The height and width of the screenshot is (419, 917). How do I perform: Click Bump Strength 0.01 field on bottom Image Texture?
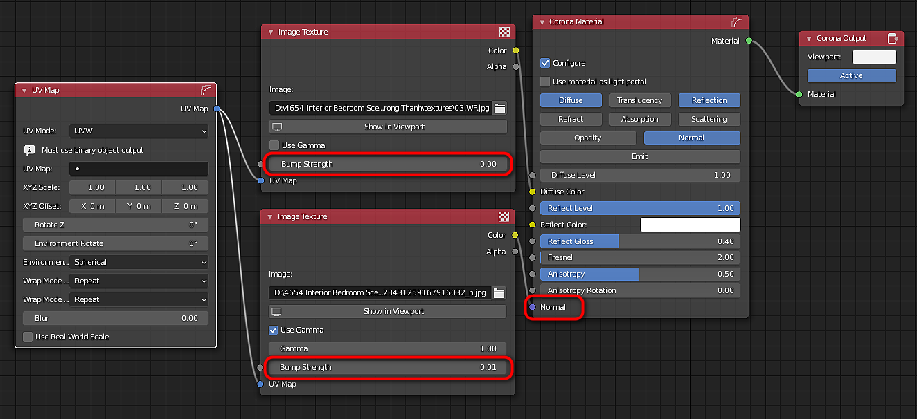tap(388, 367)
